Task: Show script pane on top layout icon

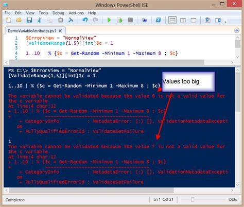Action: [172, 20]
